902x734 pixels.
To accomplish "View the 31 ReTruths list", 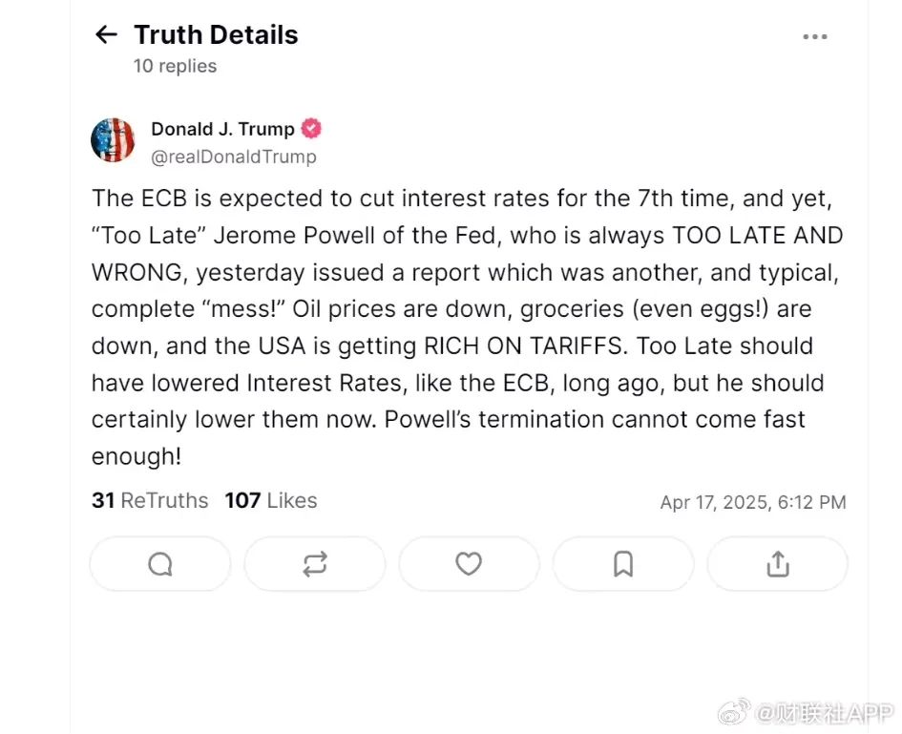I will pos(150,500).
